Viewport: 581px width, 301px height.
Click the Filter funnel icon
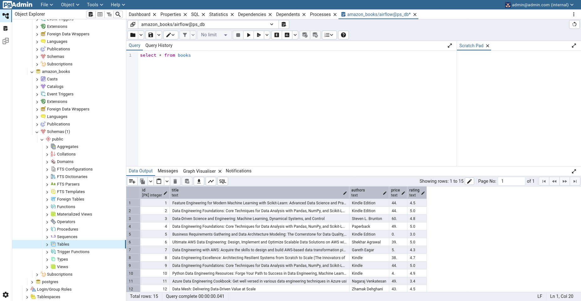pyautogui.click(x=185, y=35)
